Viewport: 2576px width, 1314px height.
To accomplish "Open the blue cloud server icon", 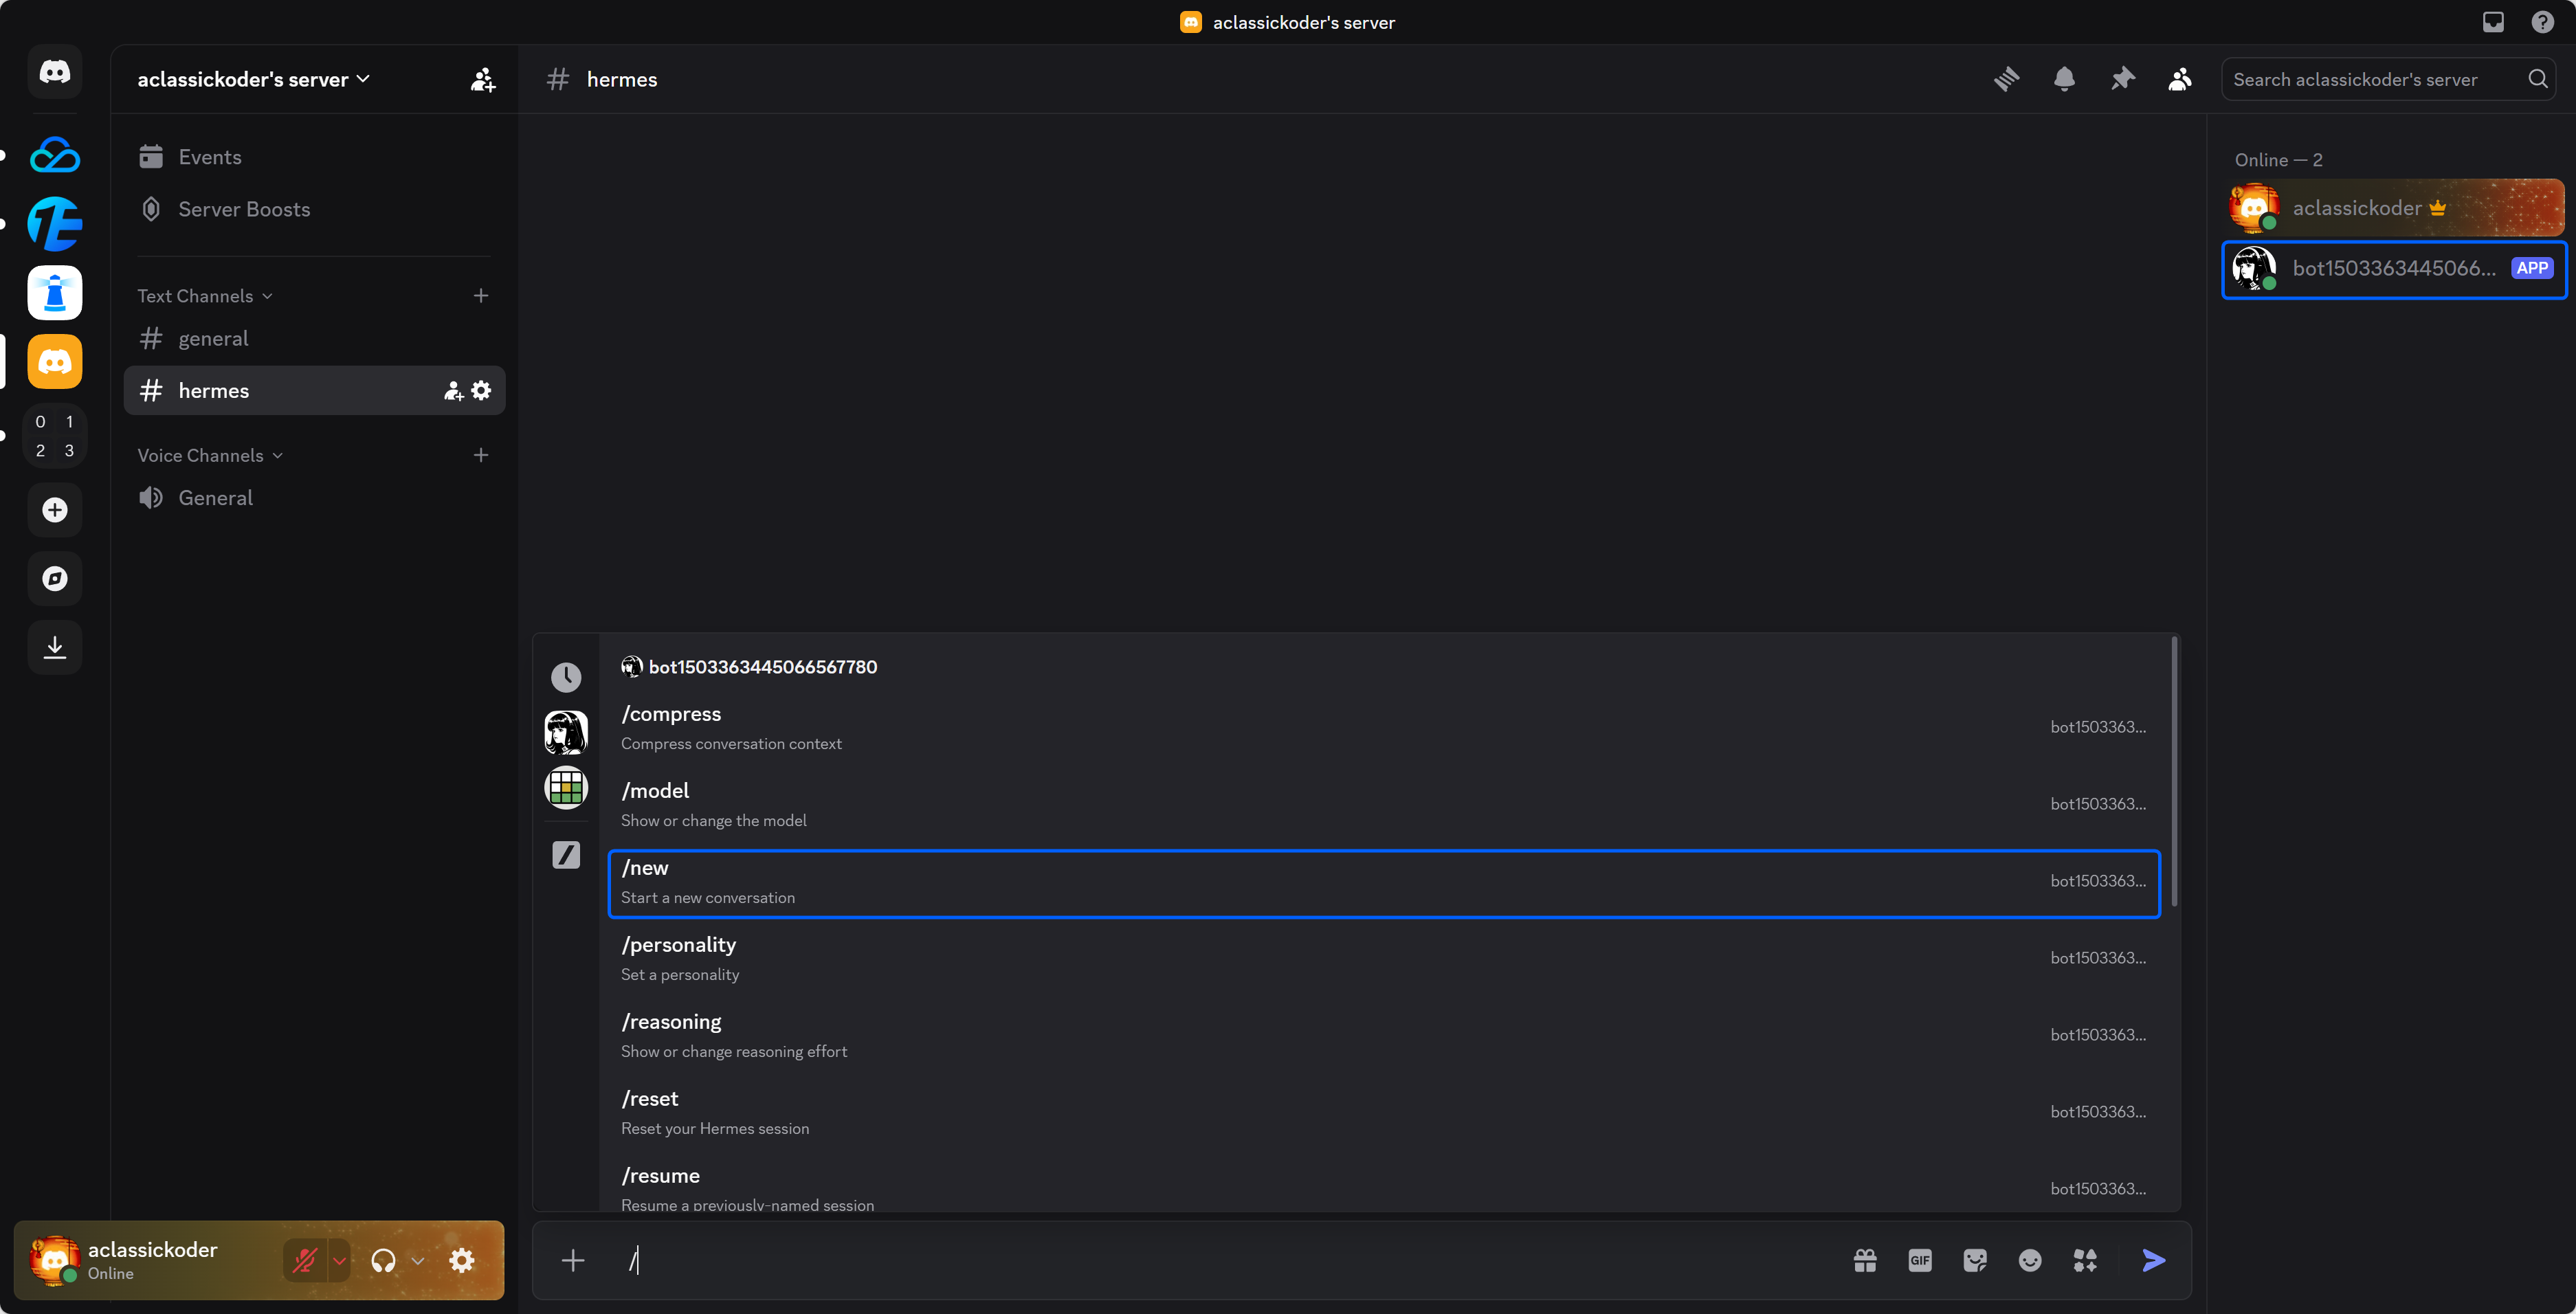I will pyautogui.click(x=55, y=155).
